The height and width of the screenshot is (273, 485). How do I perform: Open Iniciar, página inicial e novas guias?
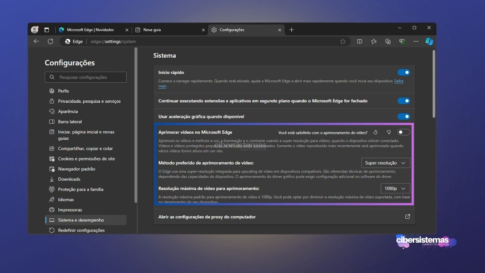(86, 135)
